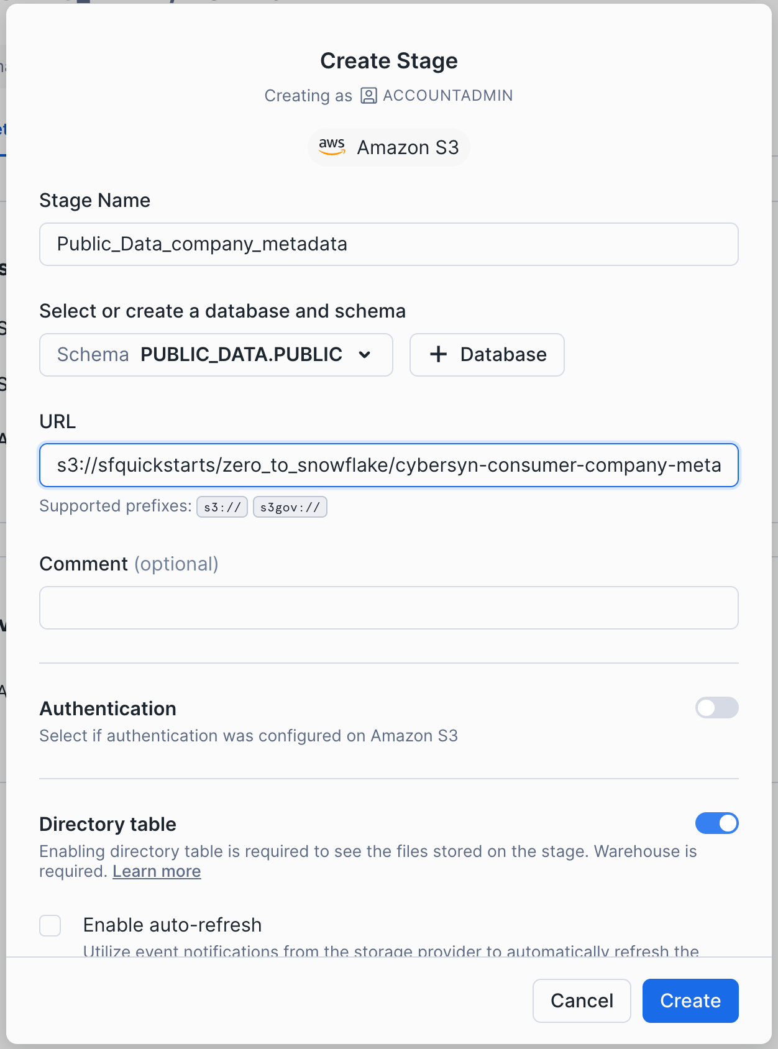
Task: Select the Amazon S3 provider option
Action: (388, 147)
